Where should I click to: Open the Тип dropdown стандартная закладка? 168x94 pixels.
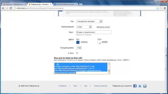pos(89,21)
